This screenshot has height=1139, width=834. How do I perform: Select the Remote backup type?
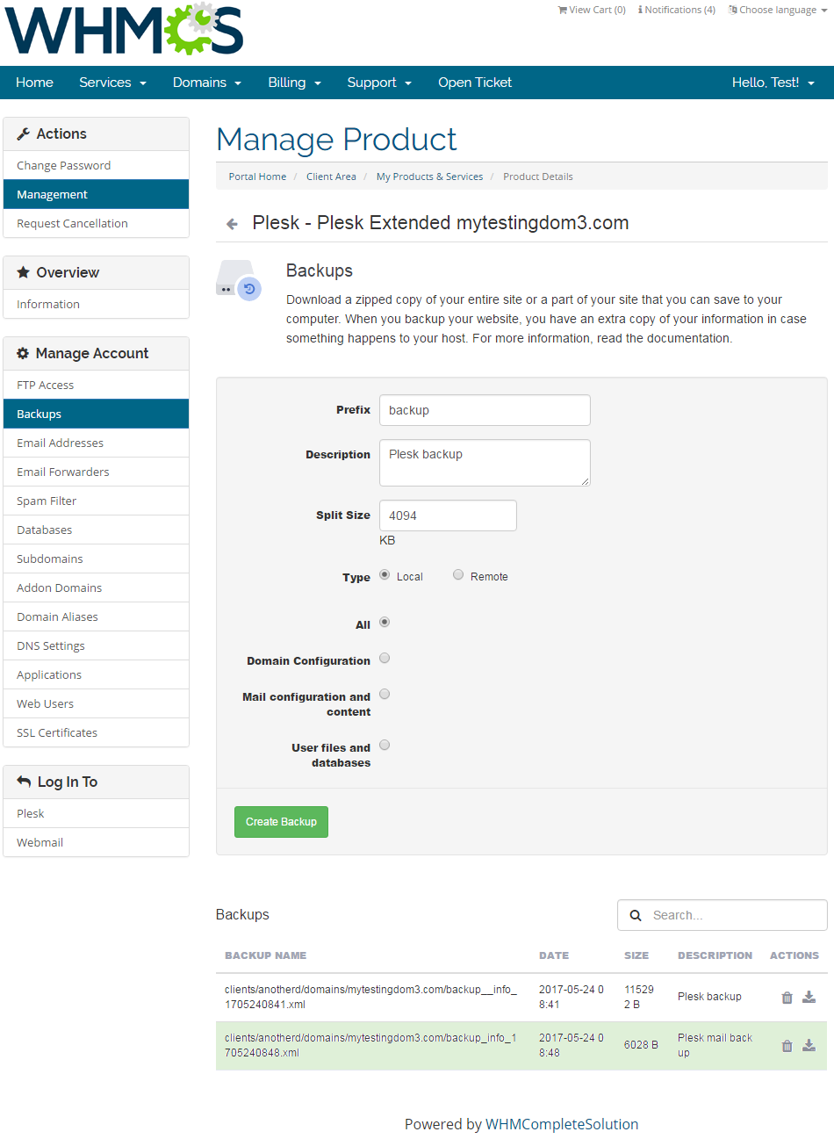458,575
